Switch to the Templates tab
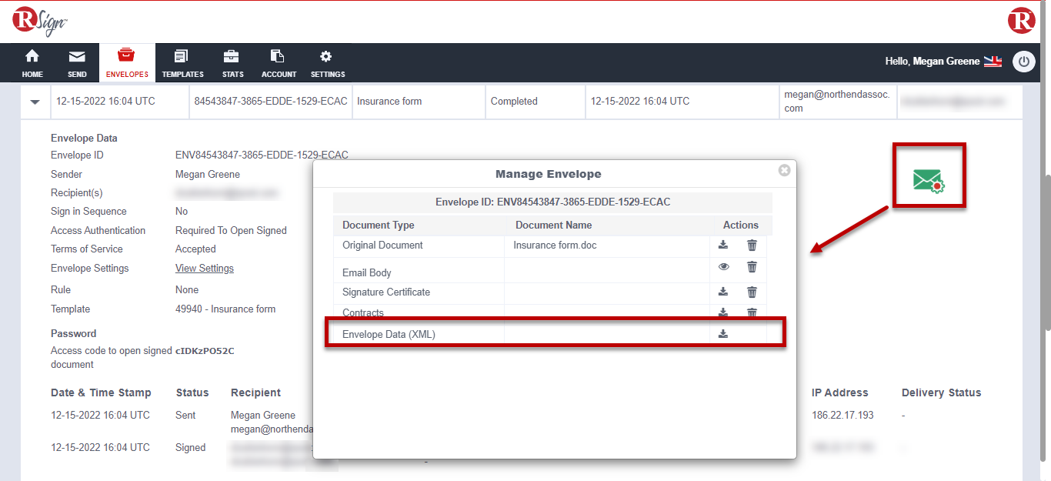 coord(182,62)
